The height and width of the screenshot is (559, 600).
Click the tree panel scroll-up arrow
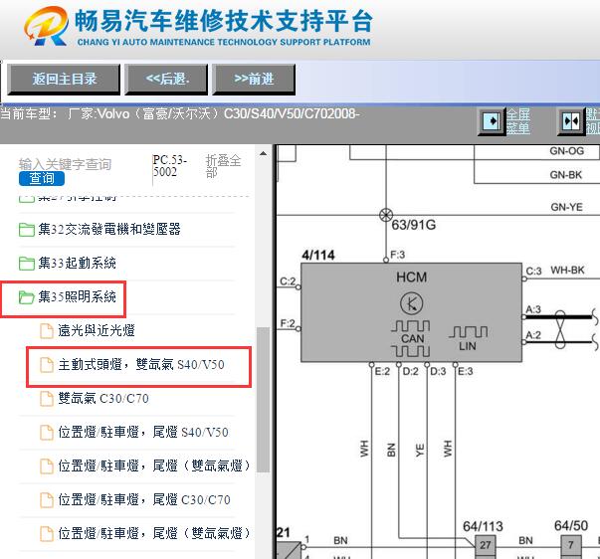[x=263, y=154]
